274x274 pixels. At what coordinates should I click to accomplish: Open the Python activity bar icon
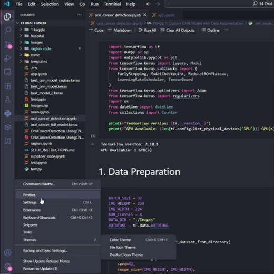click(7, 113)
